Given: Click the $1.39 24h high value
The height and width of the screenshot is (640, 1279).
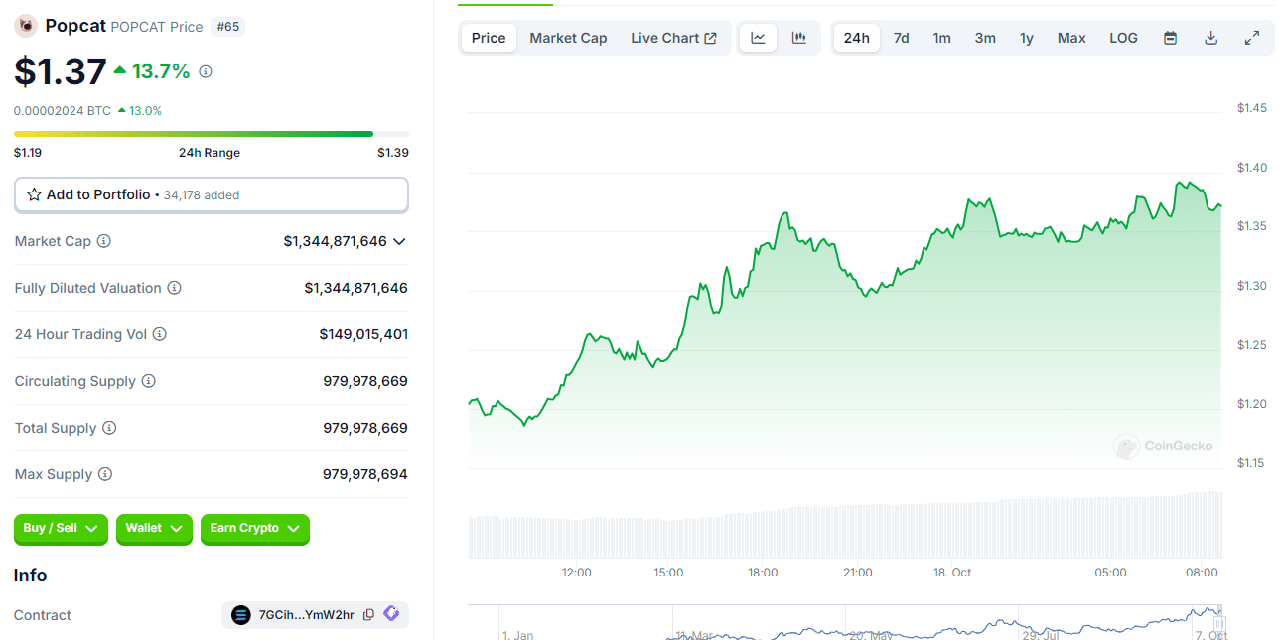Looking at the screenshot, I should [393, 153].
